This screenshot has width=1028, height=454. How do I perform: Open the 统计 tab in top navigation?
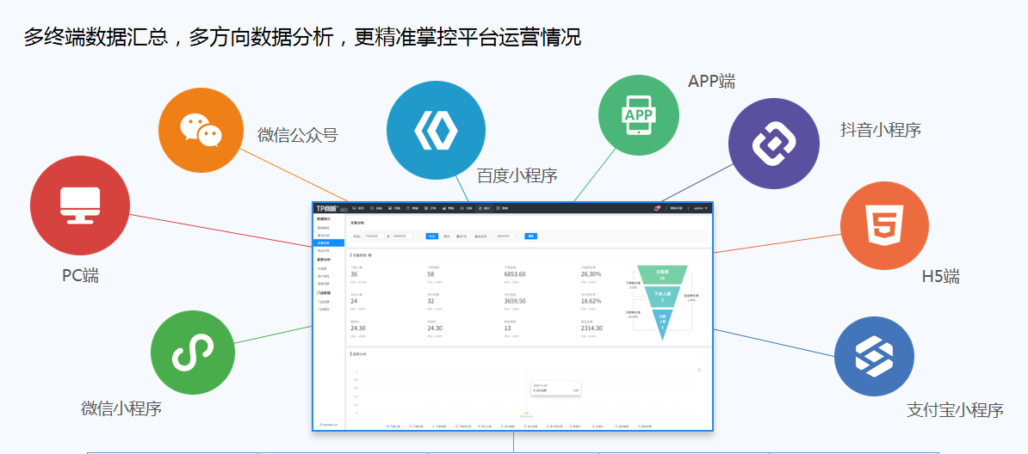pos(485,208)
